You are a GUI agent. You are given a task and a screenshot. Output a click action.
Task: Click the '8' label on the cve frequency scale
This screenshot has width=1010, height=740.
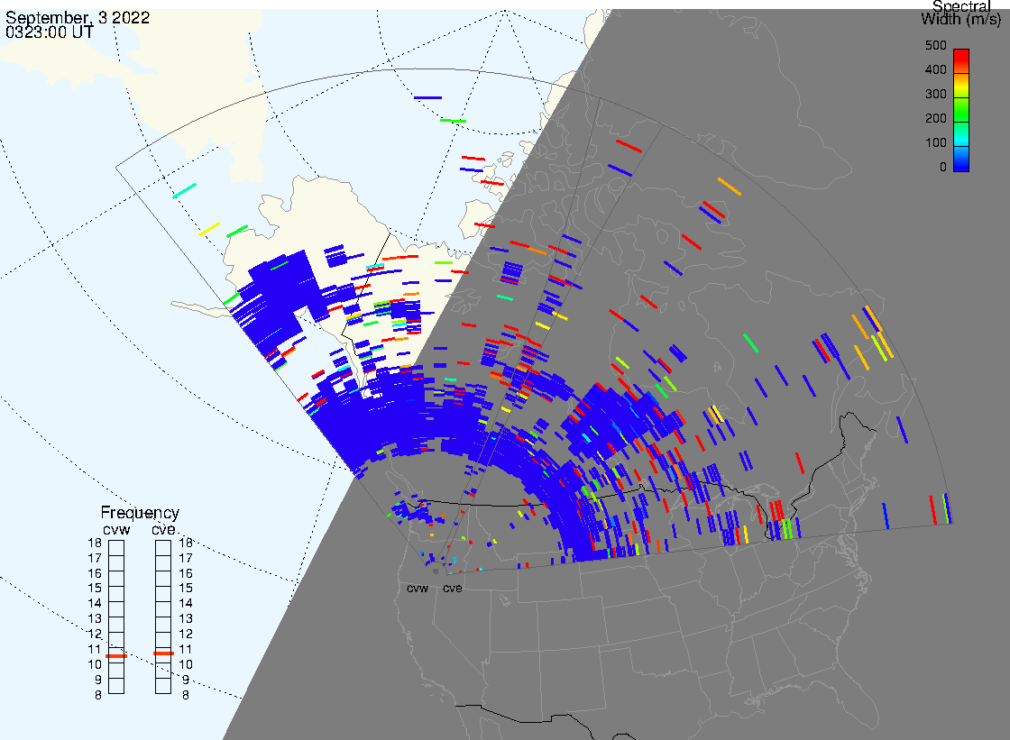tap(186, 696)
